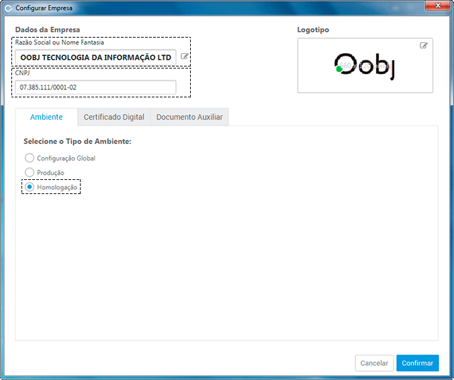Focus the Razão Social ou Nome Fantasia field
The image size is (454, 380).
pos(95,57)
